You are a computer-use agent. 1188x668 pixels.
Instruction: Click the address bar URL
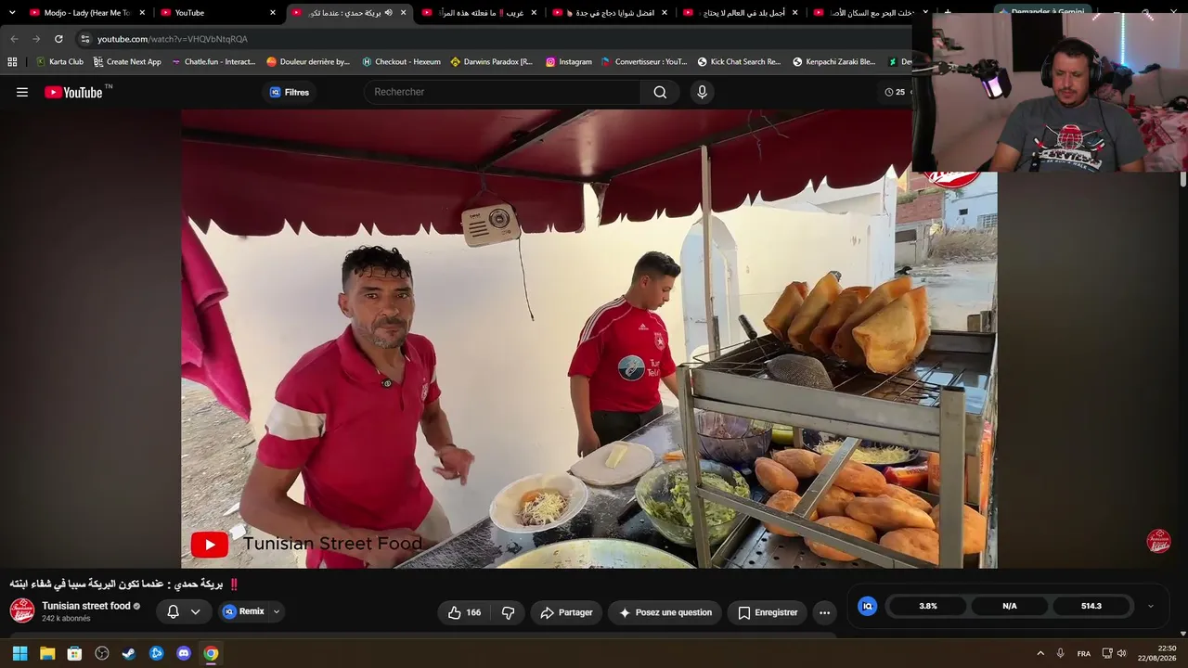pos(173,39)
